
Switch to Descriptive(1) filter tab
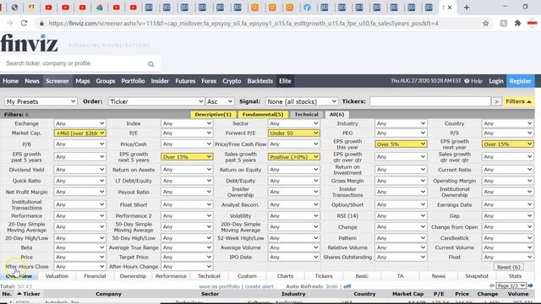213,115
